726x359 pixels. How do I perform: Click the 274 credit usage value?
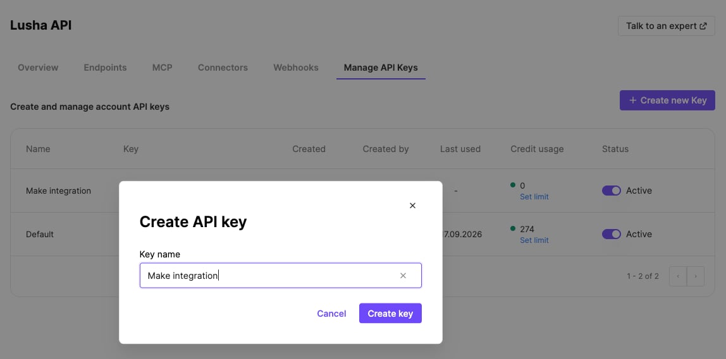coord(527,229)
